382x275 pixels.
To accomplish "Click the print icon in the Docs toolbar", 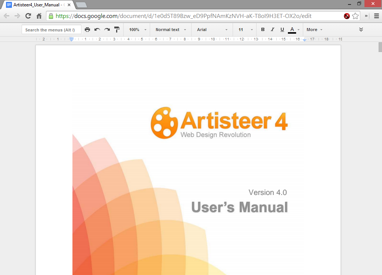I will (x=87, y=30).
